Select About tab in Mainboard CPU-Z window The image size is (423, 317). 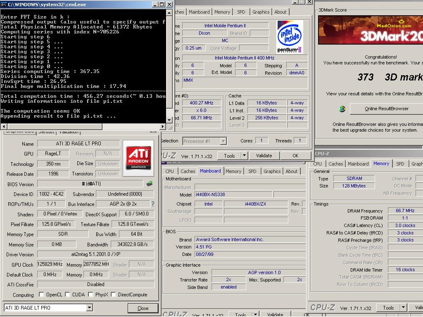point(291,171)
